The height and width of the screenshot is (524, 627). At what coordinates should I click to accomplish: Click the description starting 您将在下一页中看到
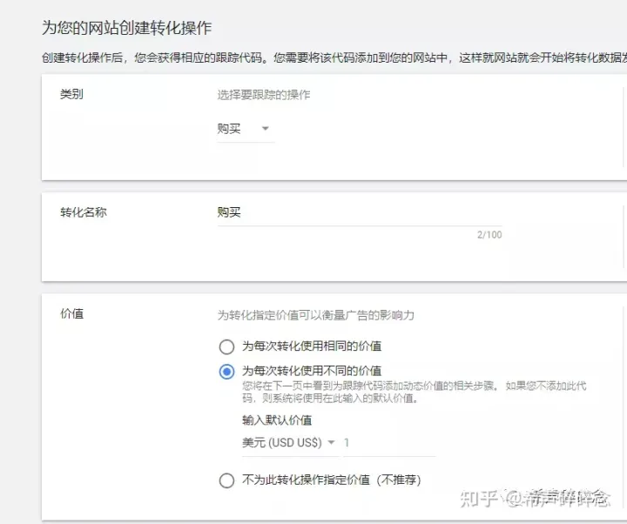415,392
